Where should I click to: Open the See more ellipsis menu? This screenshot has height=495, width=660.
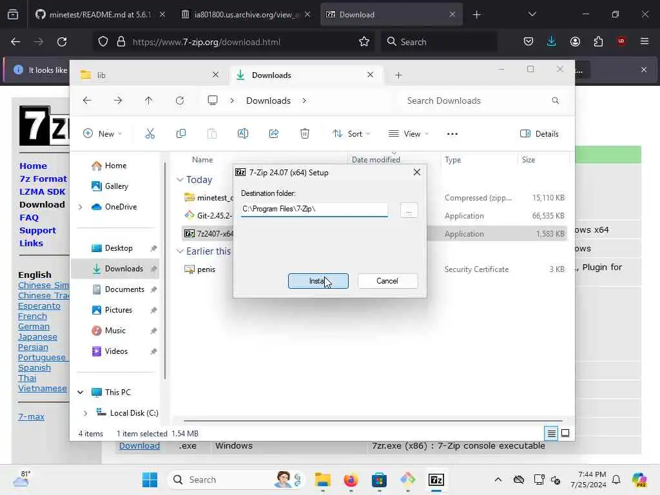click(452, 134)
